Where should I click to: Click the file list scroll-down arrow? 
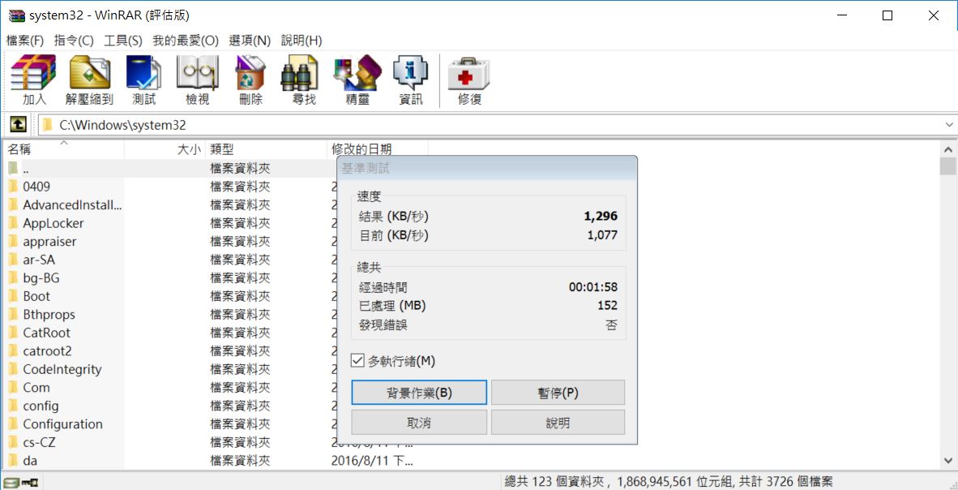click(x=948, y=460)
